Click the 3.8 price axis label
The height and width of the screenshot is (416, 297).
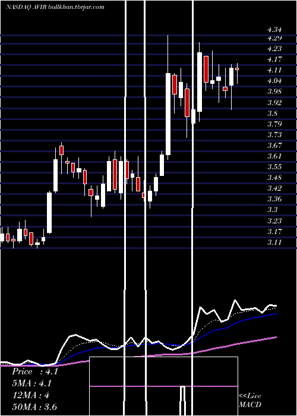pyautogui.click(x=272, y=114)
